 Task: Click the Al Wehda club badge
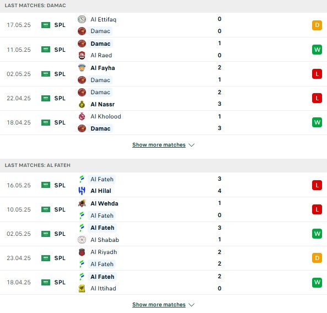tap(82, 203)
